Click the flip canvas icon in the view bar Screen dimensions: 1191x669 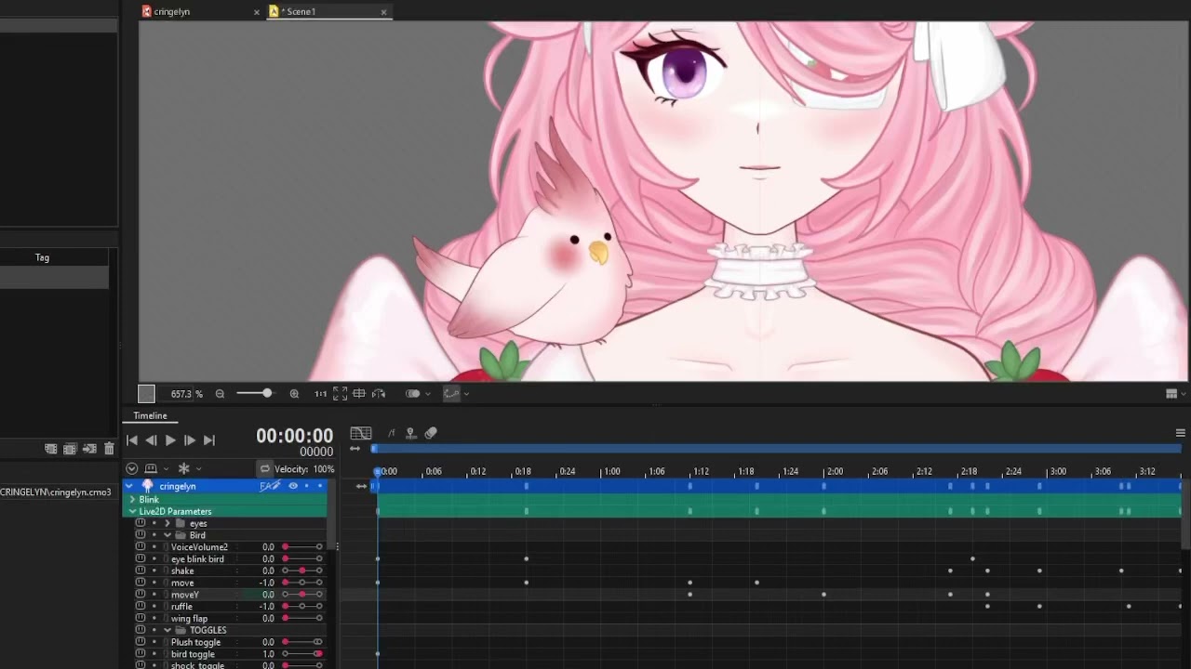(x=379, y=394)
